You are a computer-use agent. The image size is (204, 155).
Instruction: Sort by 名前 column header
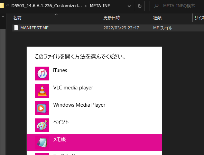click(x=57, y=18)
